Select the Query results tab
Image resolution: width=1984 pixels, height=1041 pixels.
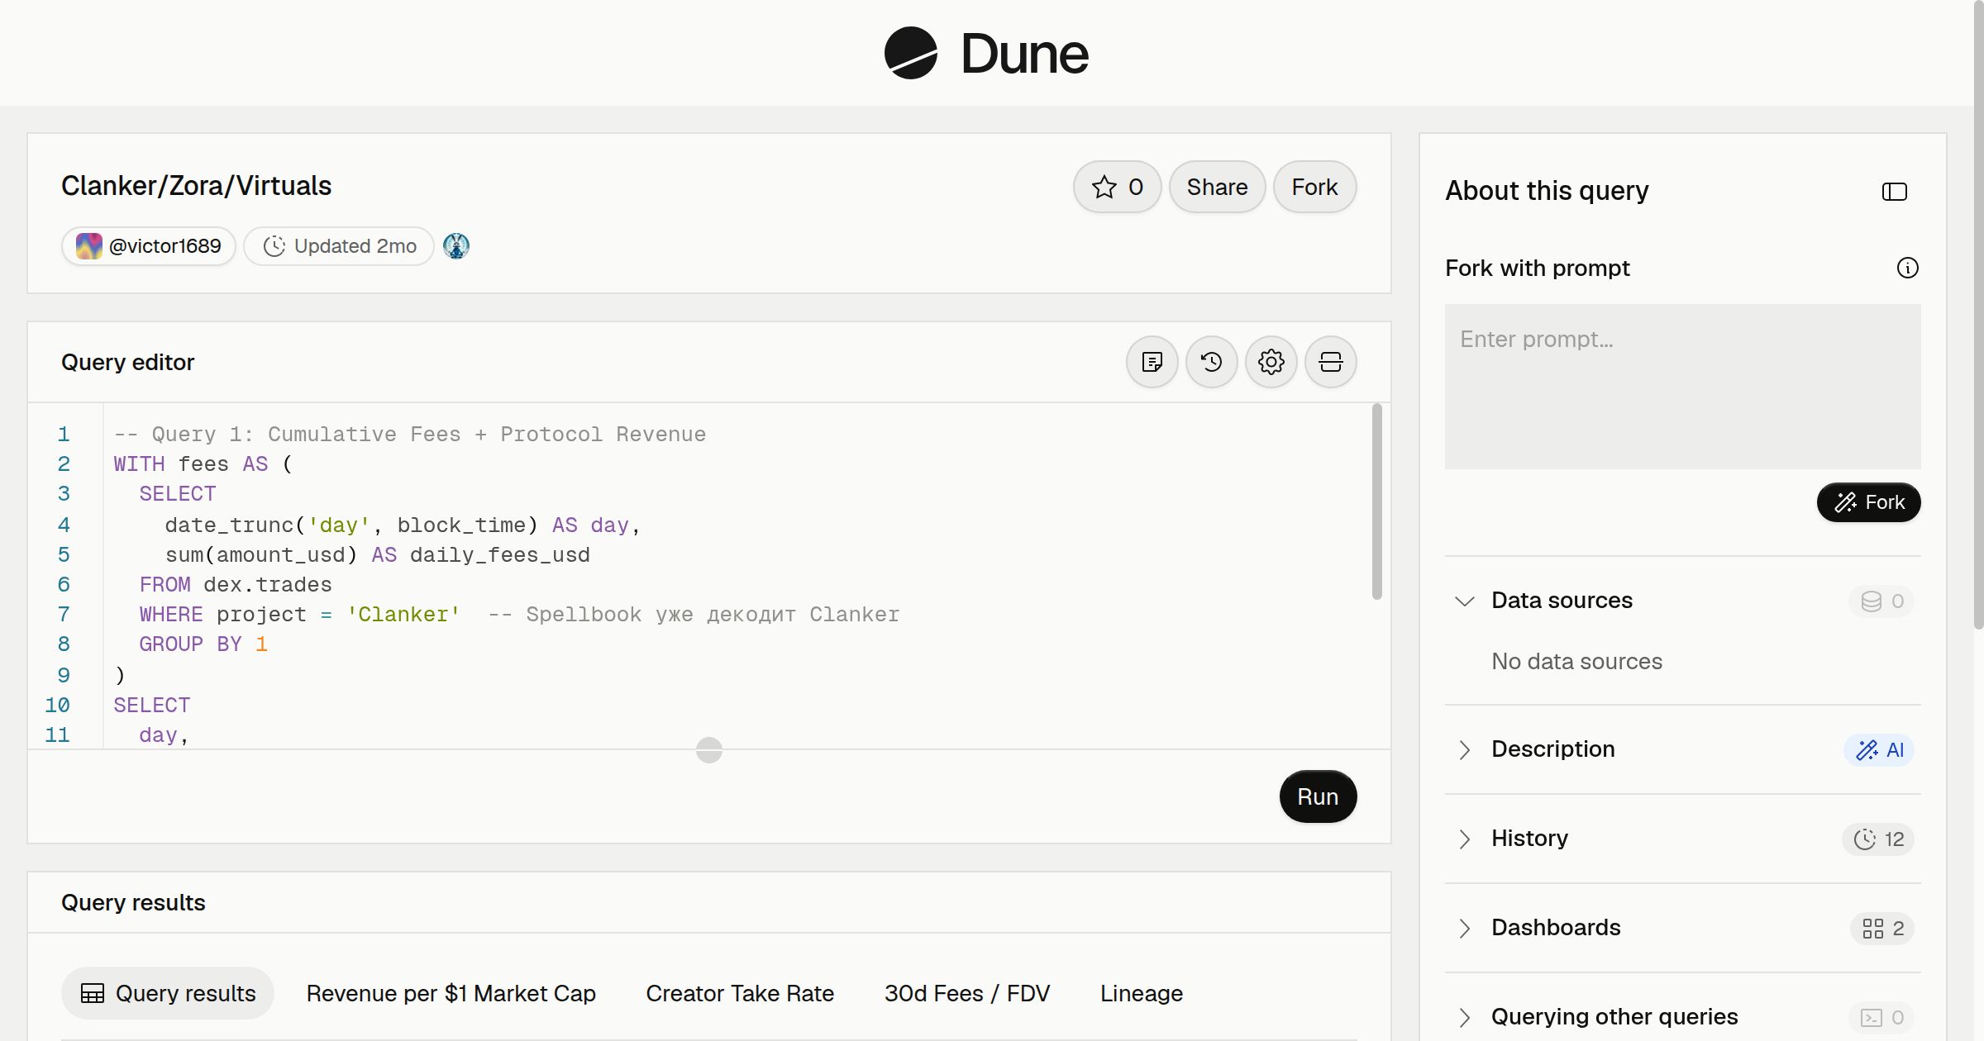pos(168,993)
